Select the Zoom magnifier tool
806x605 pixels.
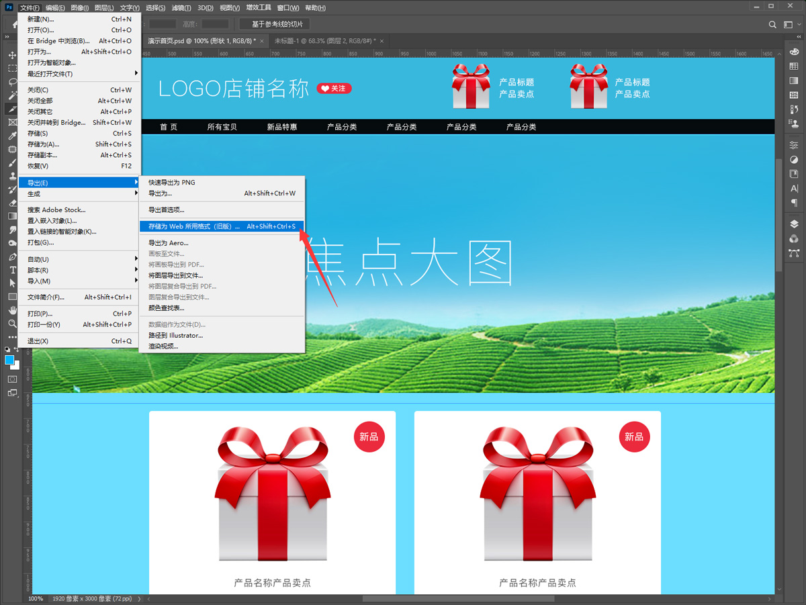click(12, 324)
